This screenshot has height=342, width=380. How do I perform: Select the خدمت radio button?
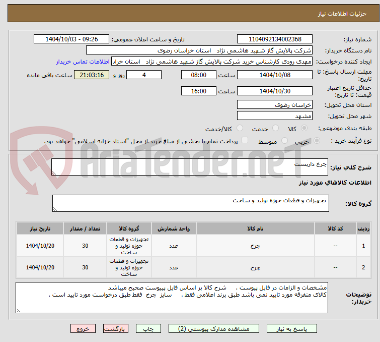click(275, 128)
